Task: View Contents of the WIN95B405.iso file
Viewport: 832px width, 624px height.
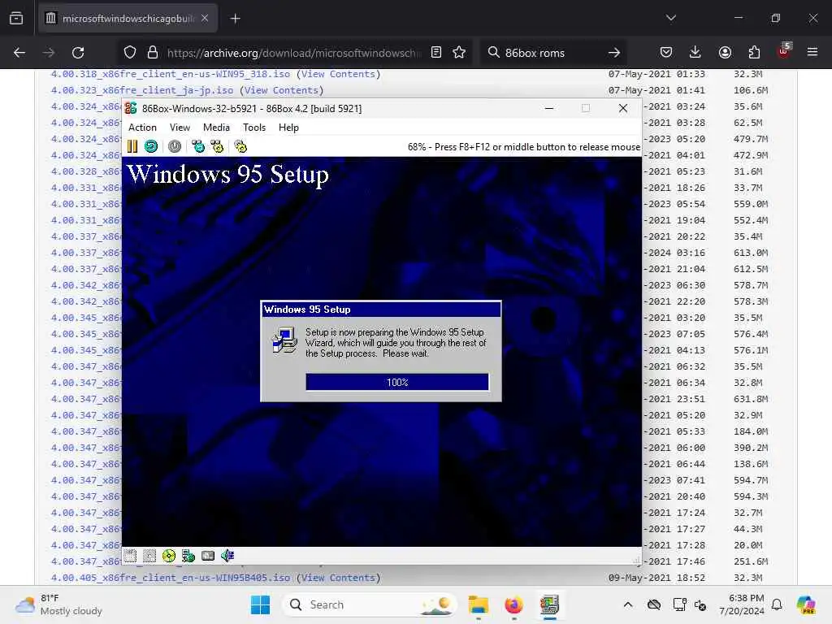Action: (339, 578)
